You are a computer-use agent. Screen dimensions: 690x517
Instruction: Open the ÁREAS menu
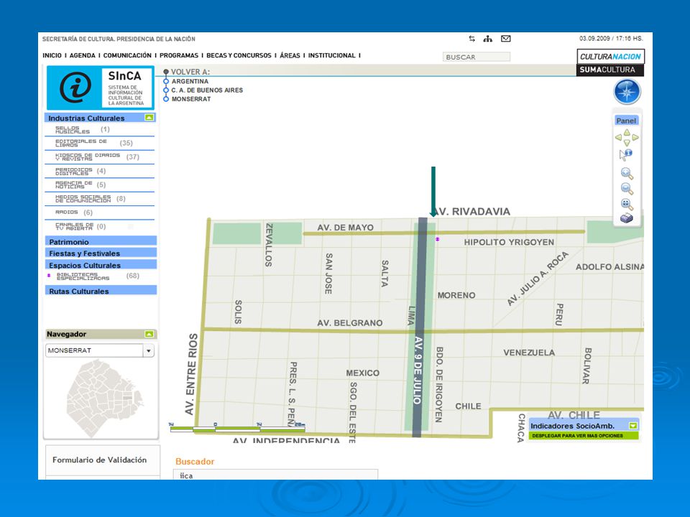pyautogui.click(x=290, y=55)
